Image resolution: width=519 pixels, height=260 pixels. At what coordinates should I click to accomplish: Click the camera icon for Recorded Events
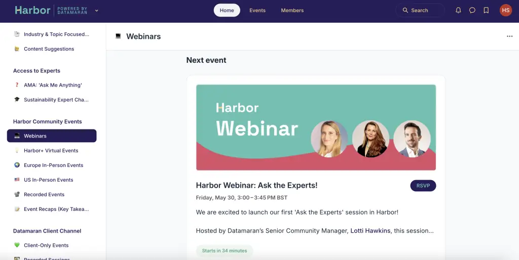coord(17,194)
